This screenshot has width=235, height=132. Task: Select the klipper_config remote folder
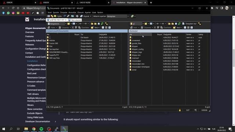click(x=138, y=49)
